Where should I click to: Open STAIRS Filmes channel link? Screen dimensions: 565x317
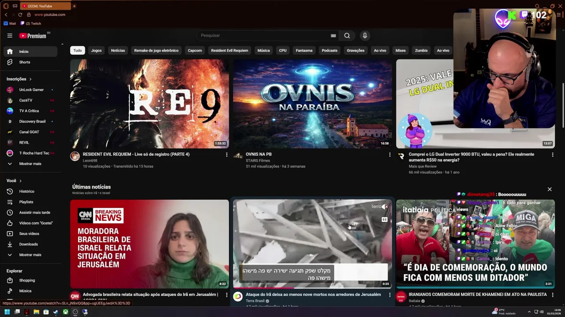(258, 161)
